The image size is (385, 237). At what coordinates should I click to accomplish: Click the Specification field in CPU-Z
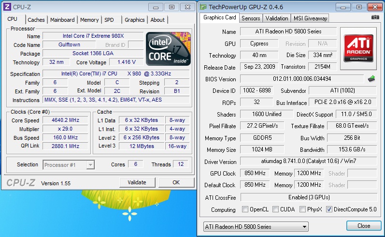click(x=116, y=74)
